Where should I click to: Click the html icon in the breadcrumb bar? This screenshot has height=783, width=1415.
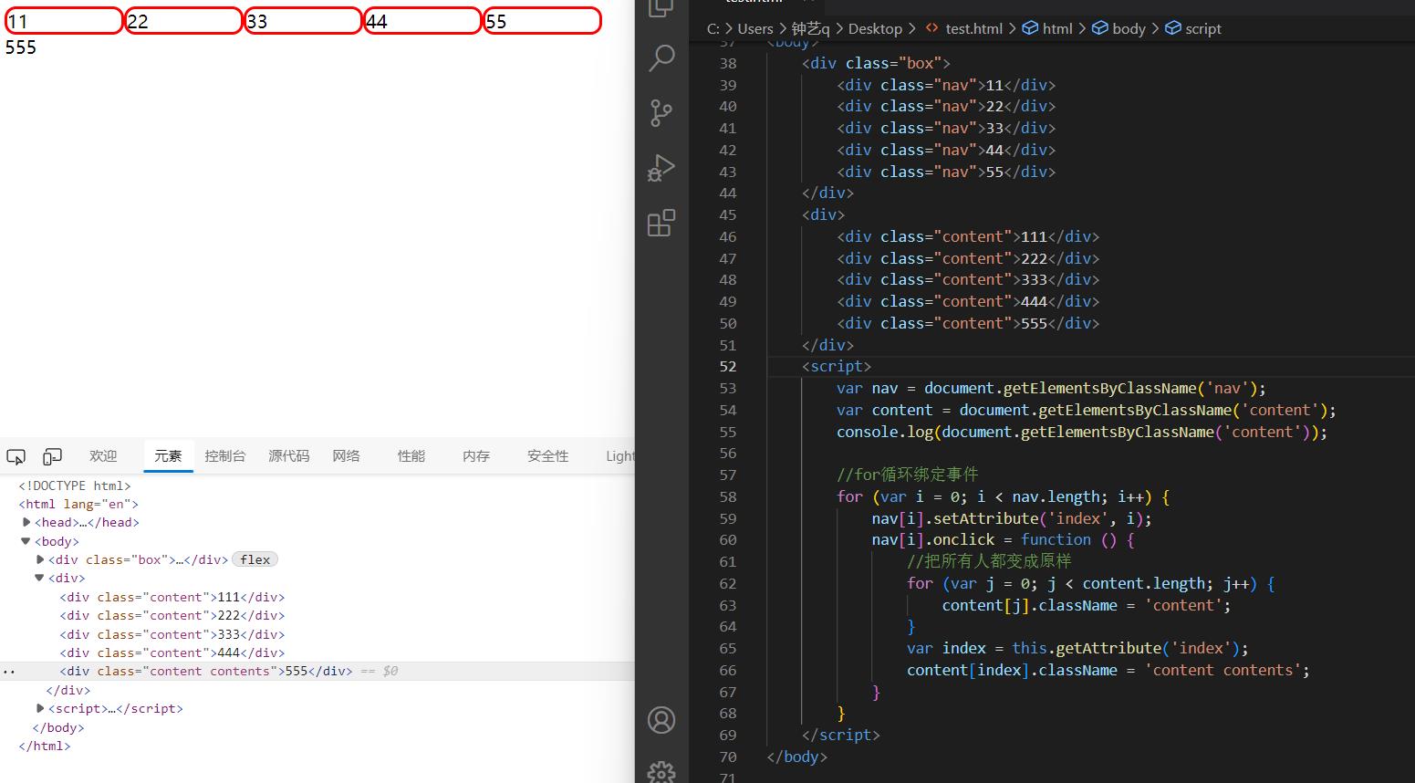[1031, 28]
